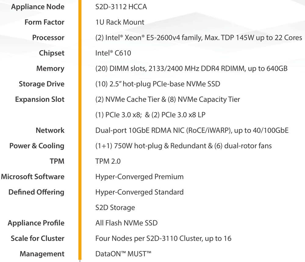The height and width of the screenshot is (262, 305).
Task: Select the S2D-3112 HCCA value text
Action: point(121,7)
